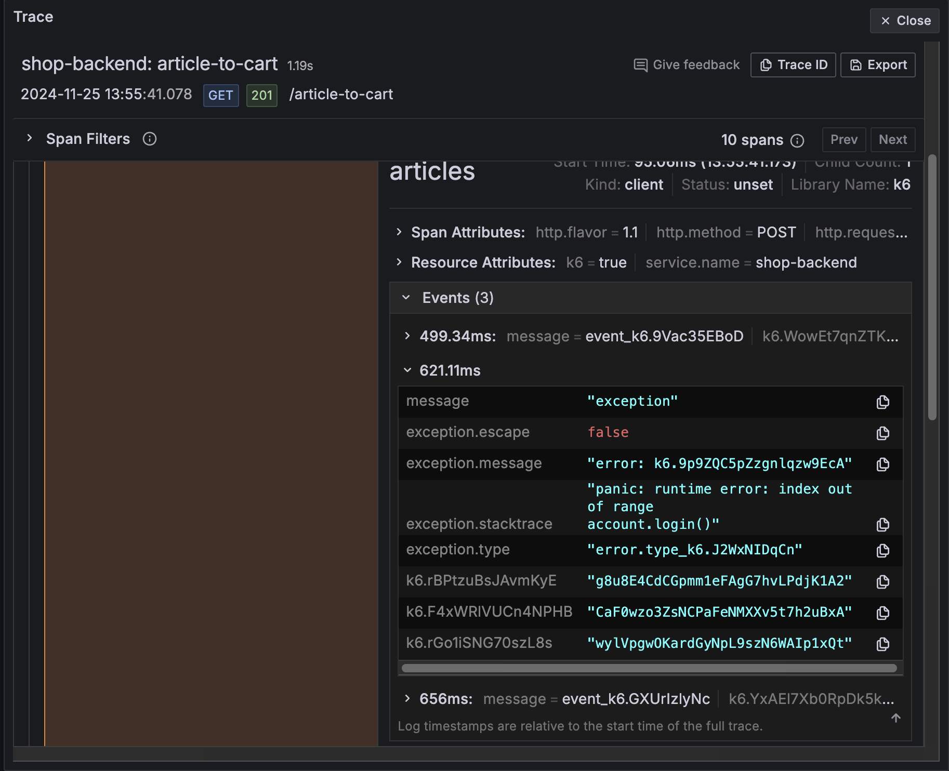Copy the exception.escape value
949x771 pixels.
coord(882,433)
